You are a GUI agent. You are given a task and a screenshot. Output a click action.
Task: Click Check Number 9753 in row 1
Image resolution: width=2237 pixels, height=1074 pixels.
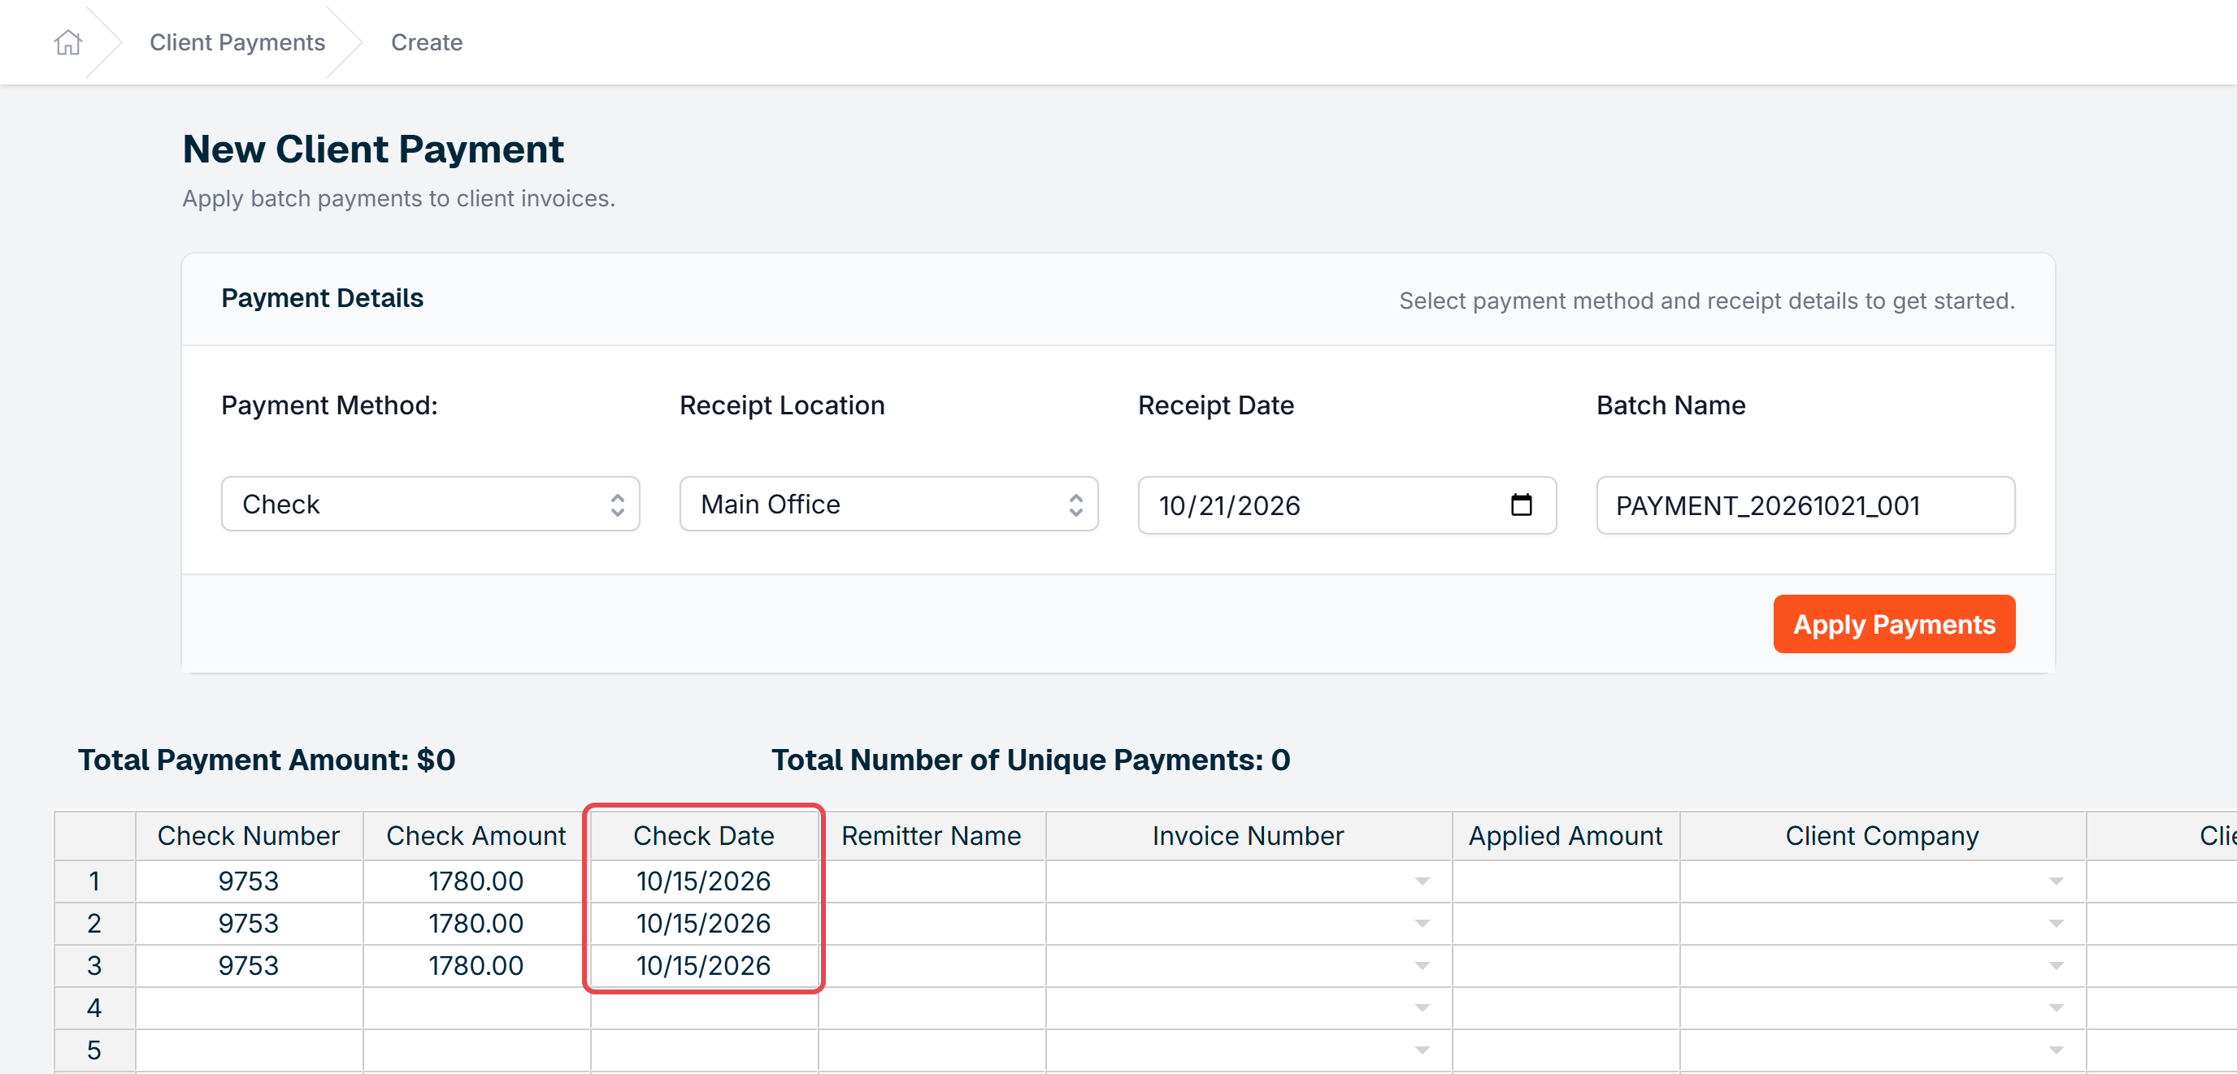click(250, 881)
